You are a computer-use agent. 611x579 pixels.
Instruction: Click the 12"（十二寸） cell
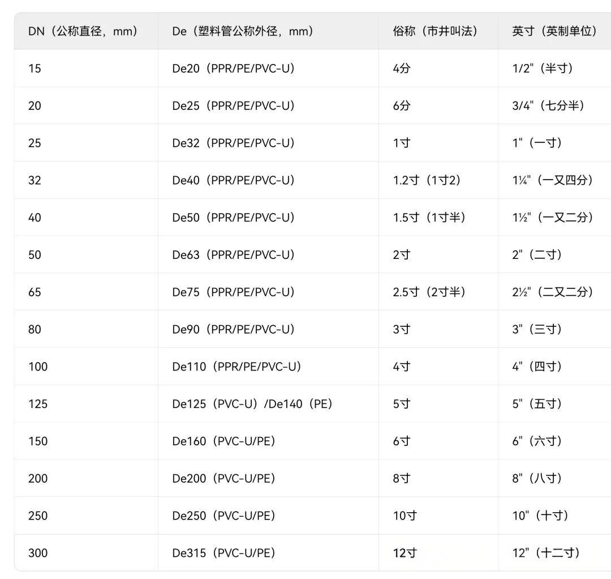click(546, 553)
